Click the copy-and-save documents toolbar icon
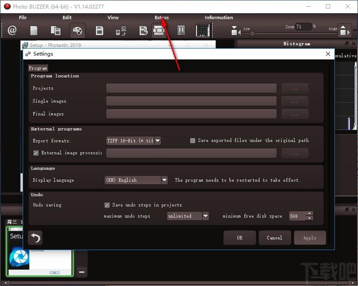This screenshot has width=358, height=286. tap(56, 30)
